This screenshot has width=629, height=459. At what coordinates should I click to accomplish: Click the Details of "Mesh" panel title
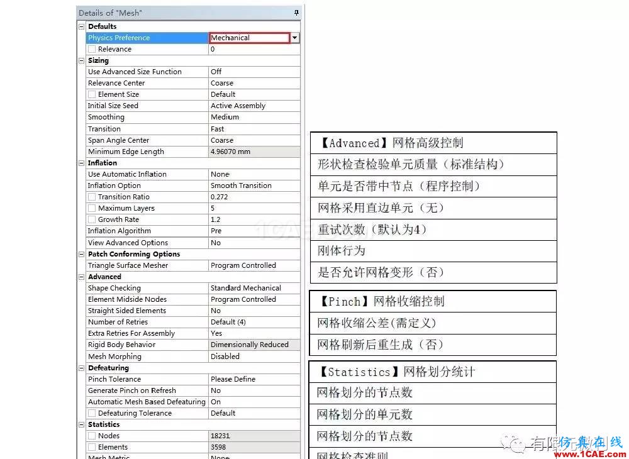110,13
